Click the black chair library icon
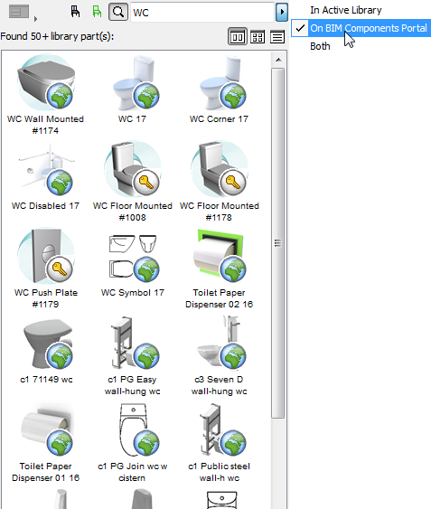 click(x=75, y=12)
